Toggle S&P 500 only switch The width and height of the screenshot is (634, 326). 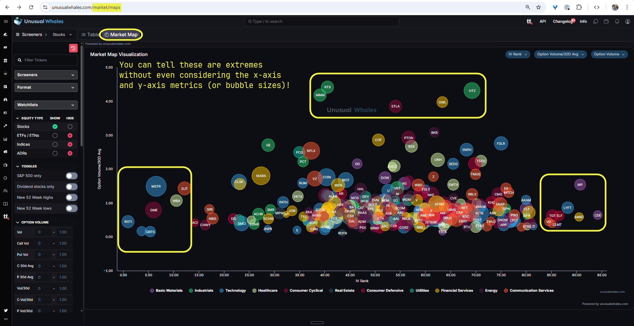coord(71,176)
